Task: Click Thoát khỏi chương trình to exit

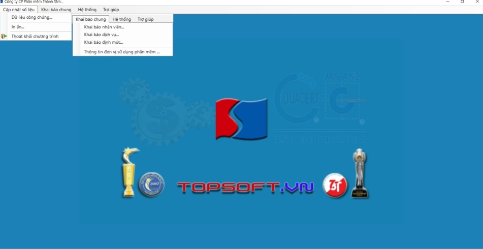Action: tap(36, 37)
